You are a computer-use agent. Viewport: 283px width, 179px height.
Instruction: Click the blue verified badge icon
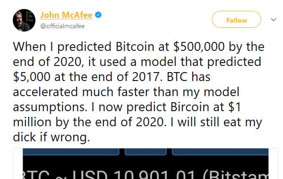click(98, 15)
